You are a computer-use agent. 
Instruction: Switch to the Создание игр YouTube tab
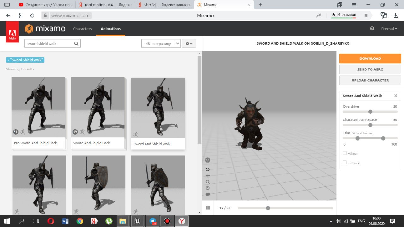[x=45, y=5]
